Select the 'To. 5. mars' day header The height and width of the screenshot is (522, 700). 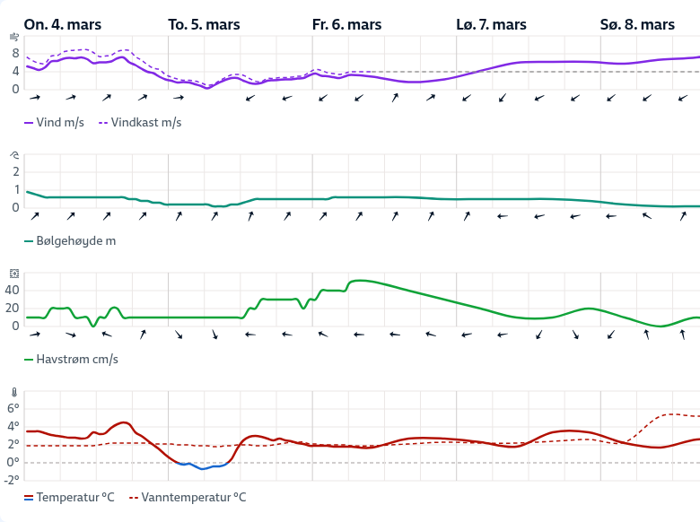tap(204, 25)
